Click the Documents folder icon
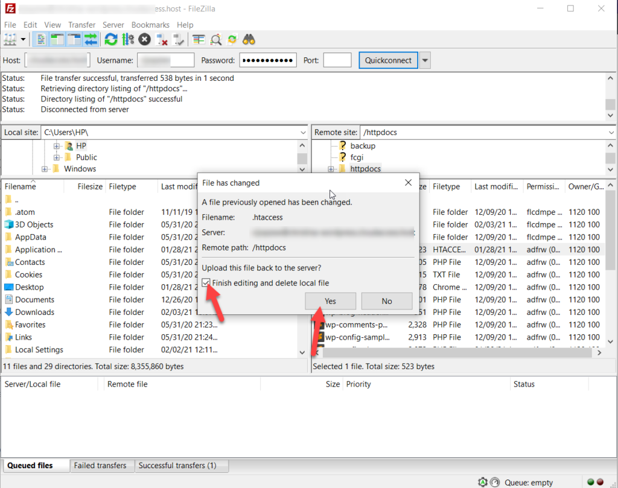The image size is (618, 488). tap(8, 299)
